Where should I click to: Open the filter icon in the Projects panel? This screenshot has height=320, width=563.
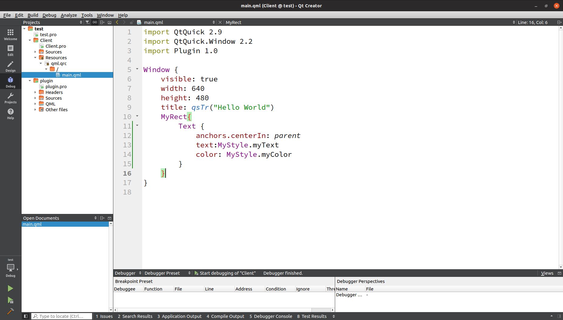pyautogui.click(x=88, y=22)
